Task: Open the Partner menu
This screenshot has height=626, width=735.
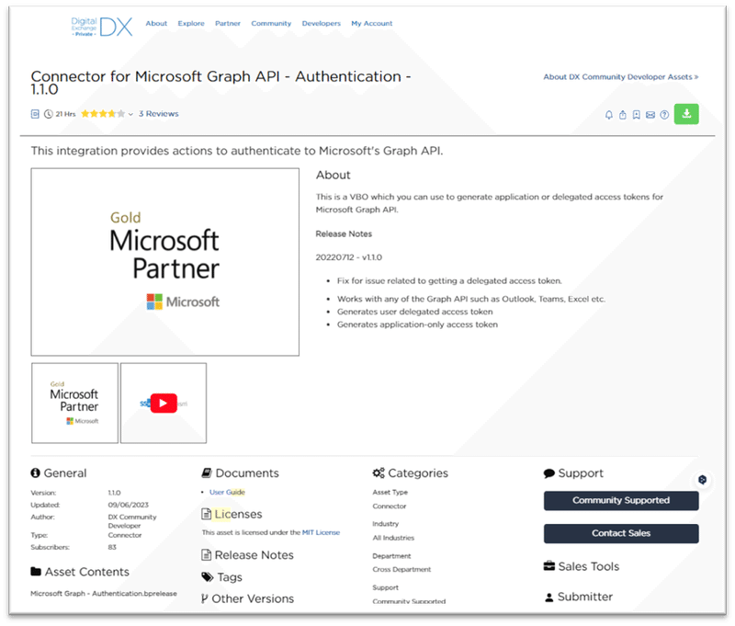Action: [227, 24]
